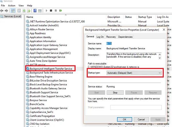Open the Action menu
This screenshot has height=127, width=172.
12,5
